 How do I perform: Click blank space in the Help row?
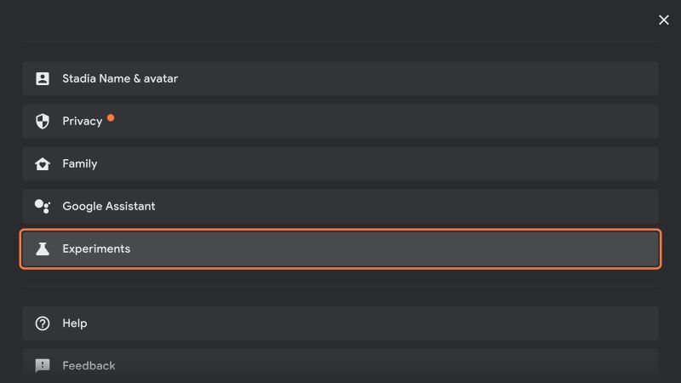click(x=369, y=323)
